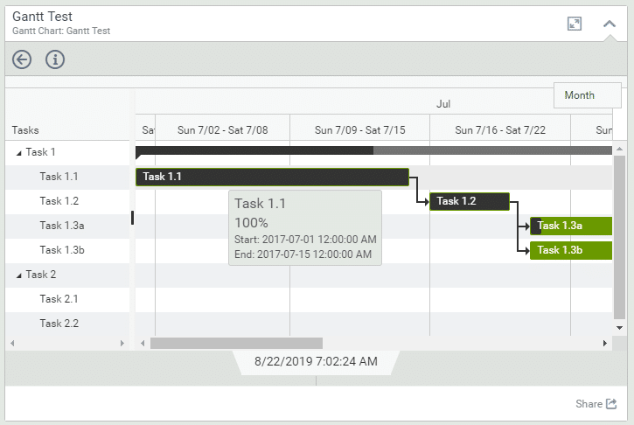Open the info icon
The image size is (634, 425).
(55, 59)
